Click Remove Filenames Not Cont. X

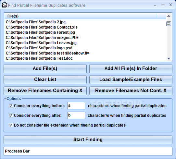[131, 91]
